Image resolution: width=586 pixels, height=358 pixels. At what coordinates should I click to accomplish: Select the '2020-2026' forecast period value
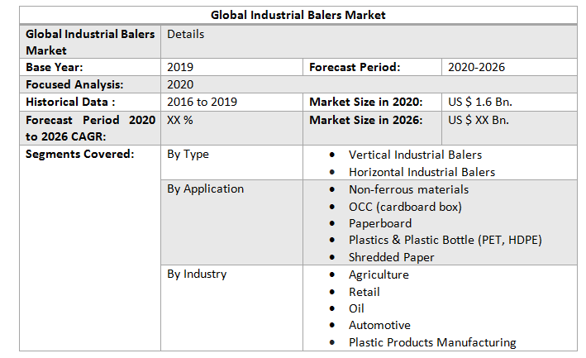point(476,67)
